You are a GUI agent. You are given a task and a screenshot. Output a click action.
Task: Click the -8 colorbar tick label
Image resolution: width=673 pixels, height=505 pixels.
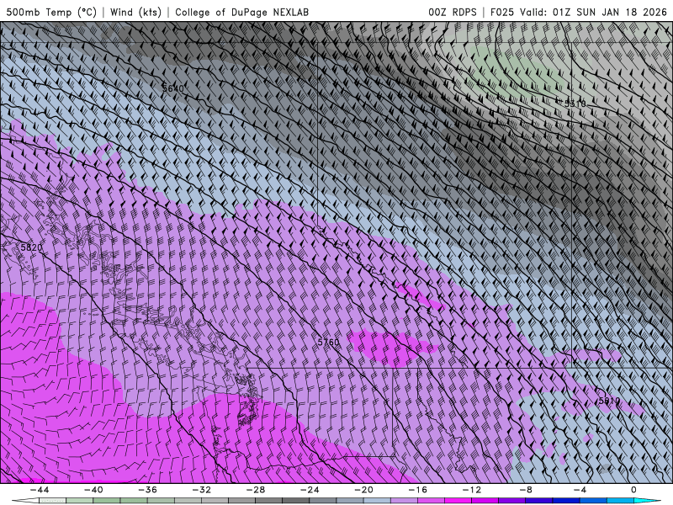526,490
